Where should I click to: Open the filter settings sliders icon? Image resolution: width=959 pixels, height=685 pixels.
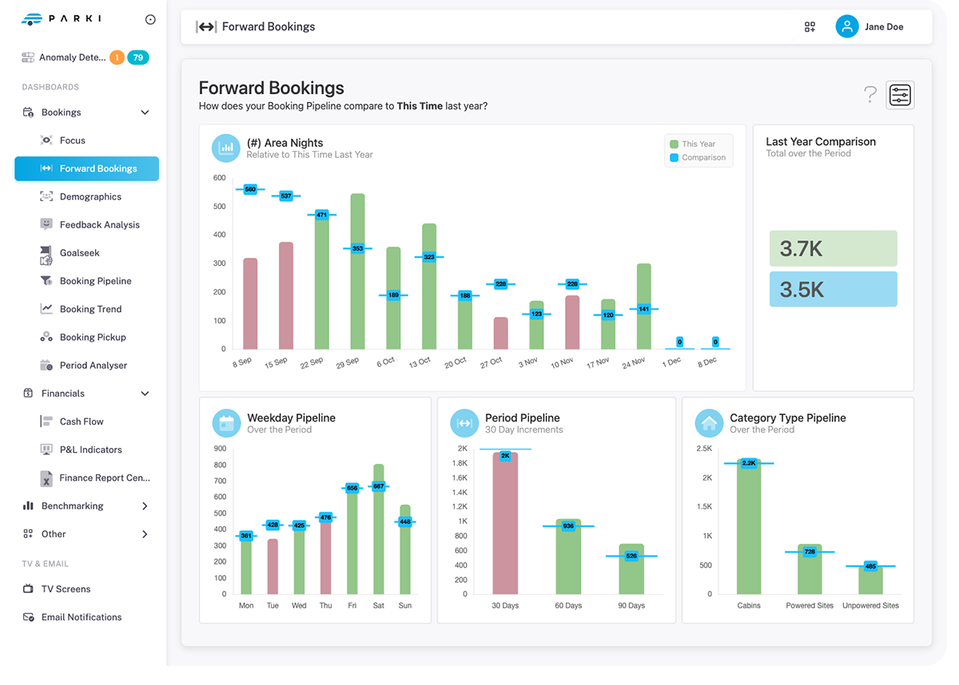(900, 95)
